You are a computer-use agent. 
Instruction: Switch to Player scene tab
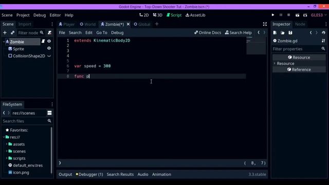(x=67, y=24)
